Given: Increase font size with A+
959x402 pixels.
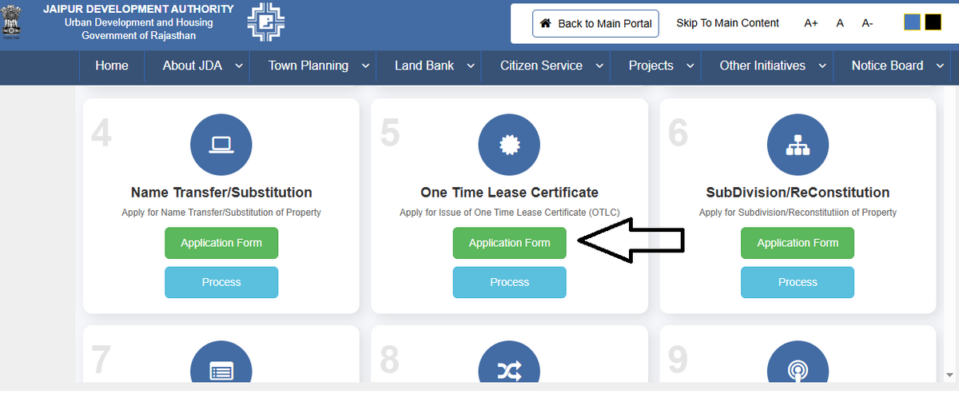Looking at the screenshot, I should (811, 23).
